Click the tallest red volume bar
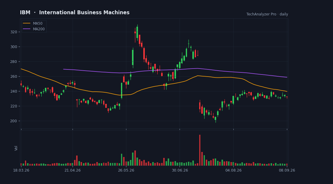Image resolution: width=333 pixels, height=184 pixels. coord(200,150)
